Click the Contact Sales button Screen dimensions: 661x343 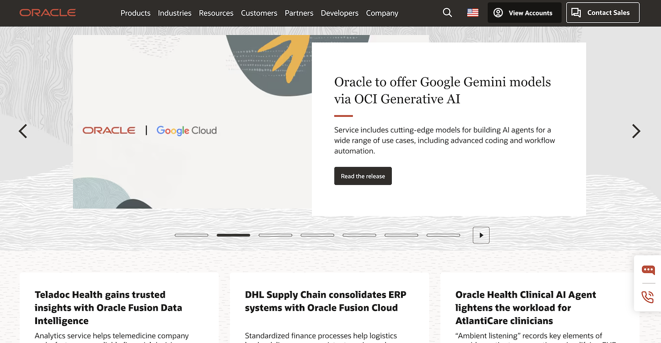pos(603,13)
